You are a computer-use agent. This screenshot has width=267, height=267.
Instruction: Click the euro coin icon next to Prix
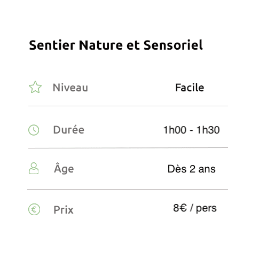(x=34, y=209)
